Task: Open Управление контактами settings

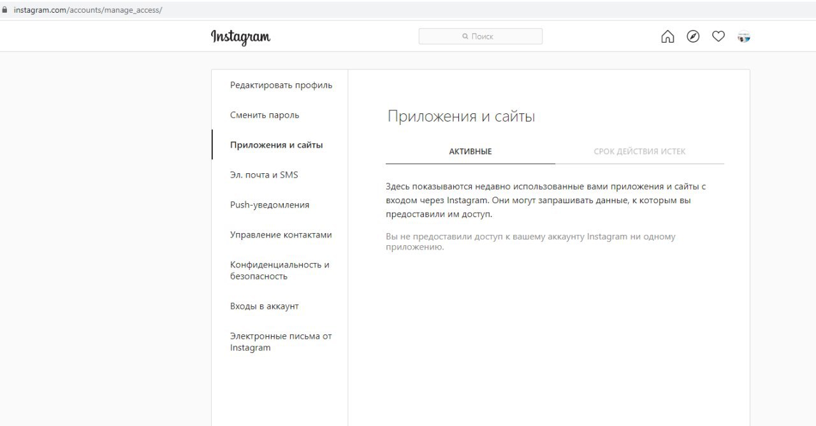Action: 280,235
